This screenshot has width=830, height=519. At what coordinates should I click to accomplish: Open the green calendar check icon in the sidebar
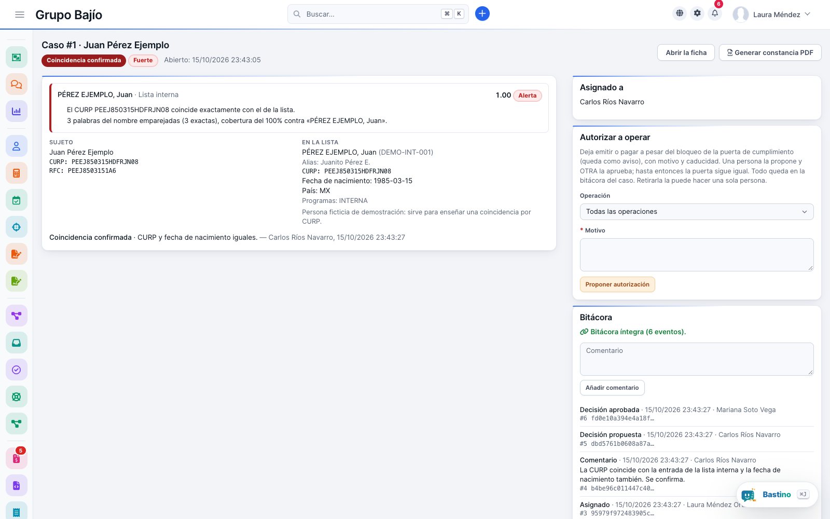[x=17, y=200]
